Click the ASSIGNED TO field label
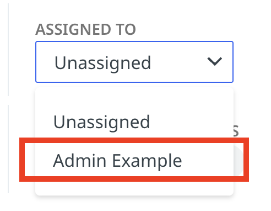The width and height of the screenshot is (271, 211). tap(85, 29)
